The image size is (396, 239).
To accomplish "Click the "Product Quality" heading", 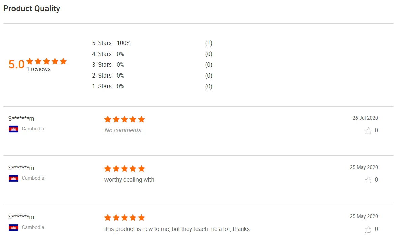I will (x=32, y=9).
